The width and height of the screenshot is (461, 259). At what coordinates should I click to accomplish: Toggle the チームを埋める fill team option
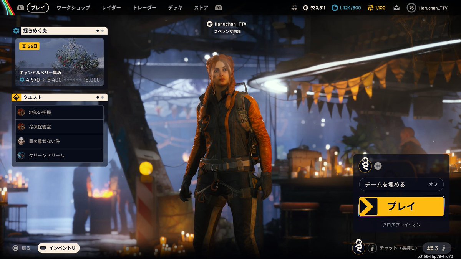401,185
